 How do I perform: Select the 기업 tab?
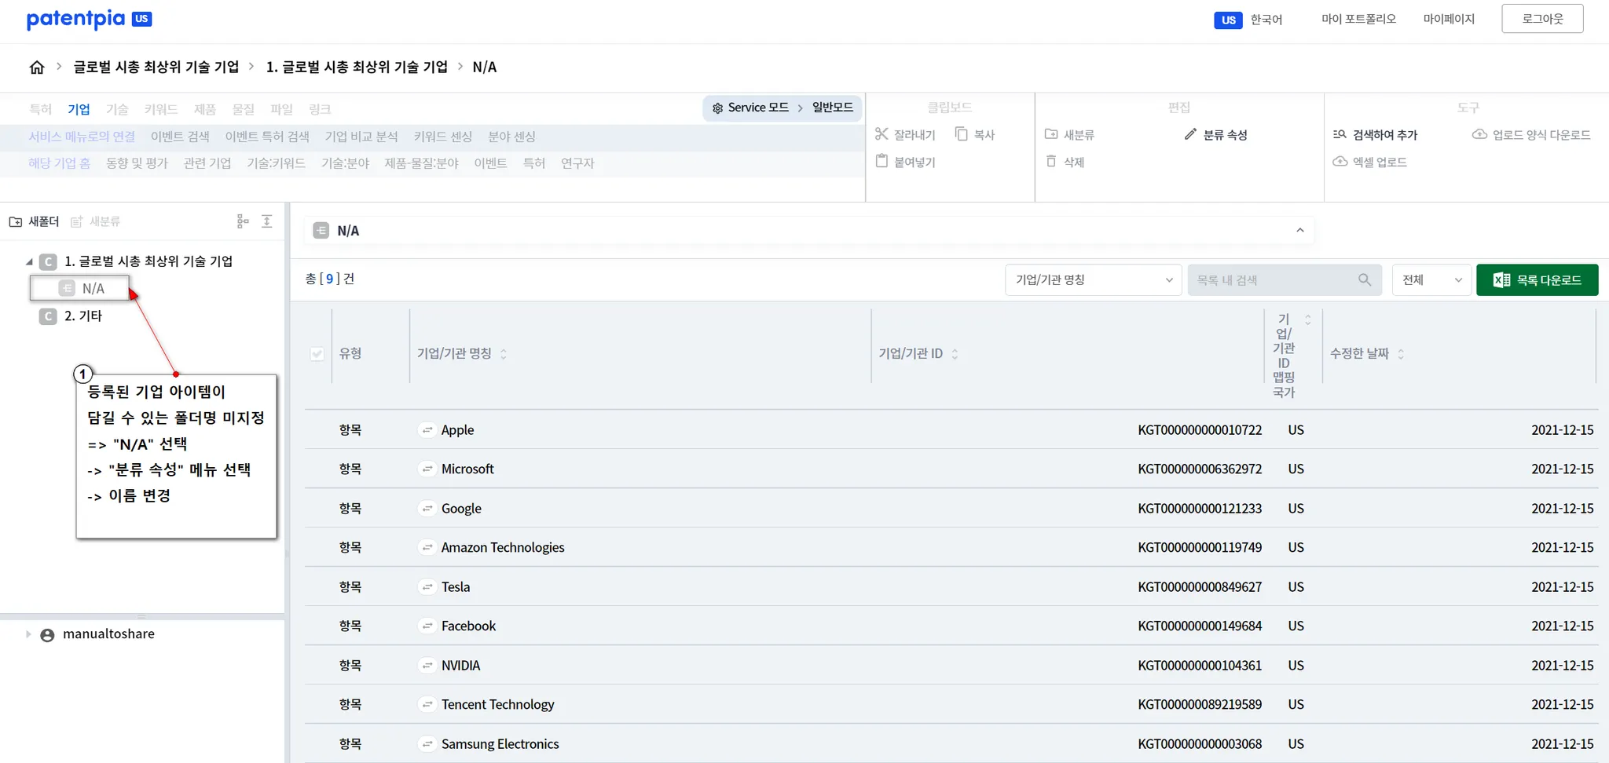(x=79, y=109)
